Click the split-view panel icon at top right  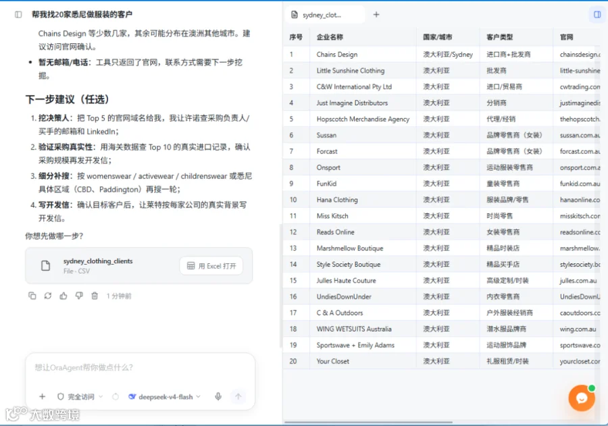click(598, 15)
